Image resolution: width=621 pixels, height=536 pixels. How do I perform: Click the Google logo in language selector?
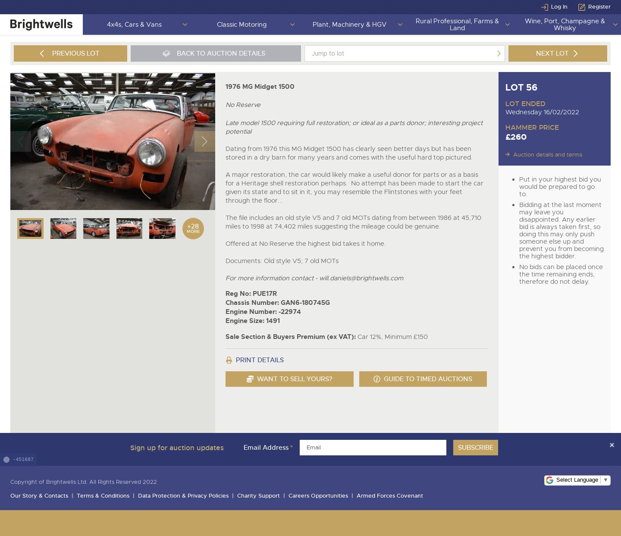pos(549,480)
